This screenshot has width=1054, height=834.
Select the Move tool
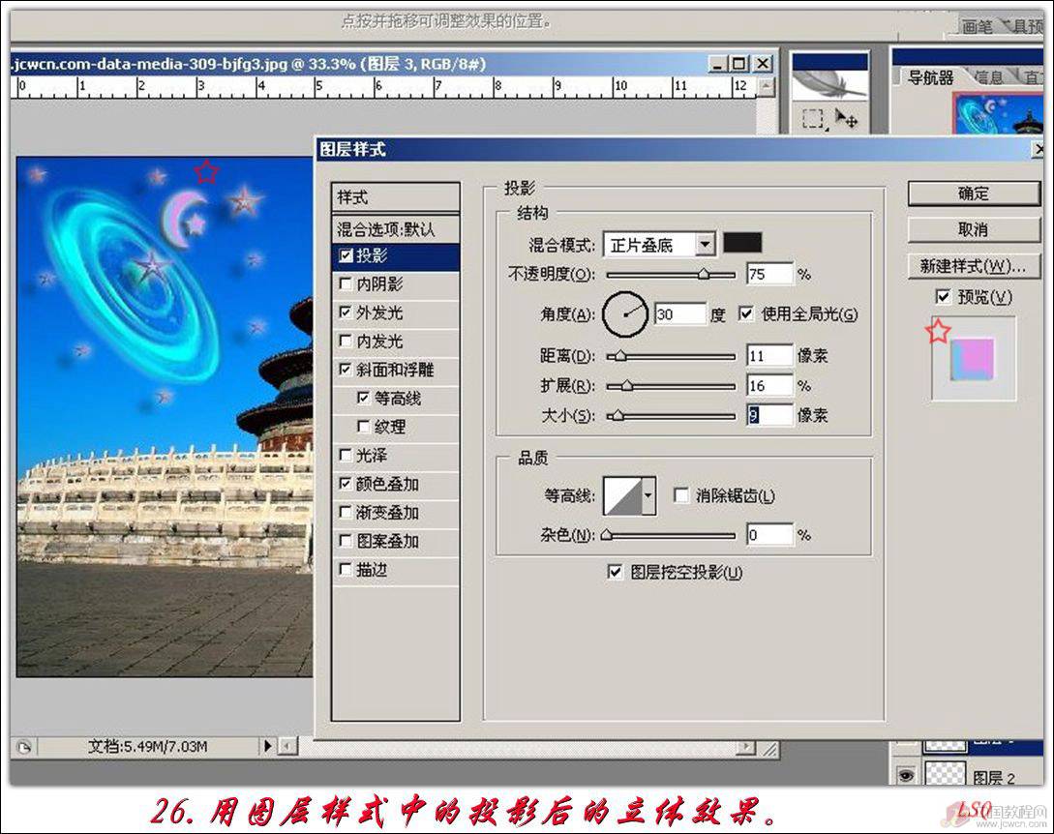(x=846, y=119)
